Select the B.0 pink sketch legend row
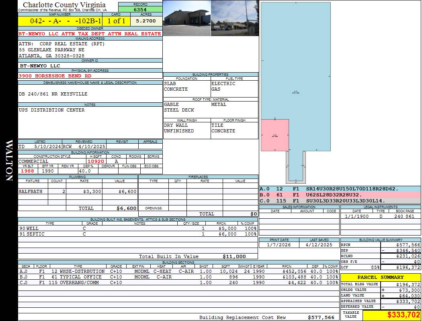422x321 pixels. 340,195
